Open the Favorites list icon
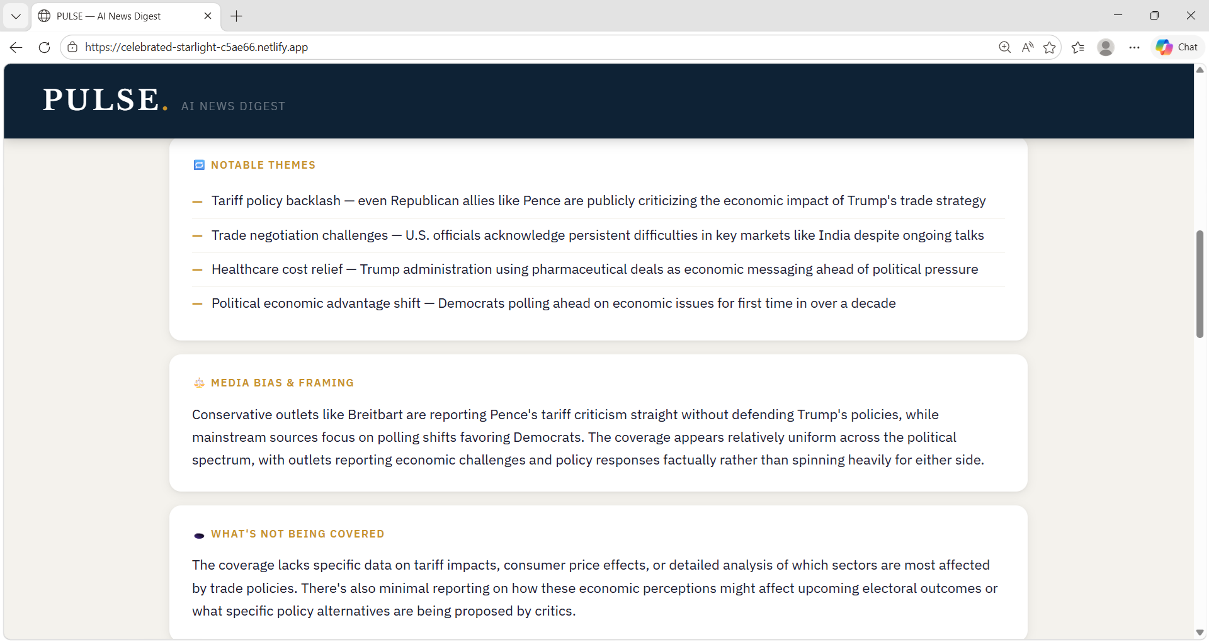 (x=1078, y=47)
